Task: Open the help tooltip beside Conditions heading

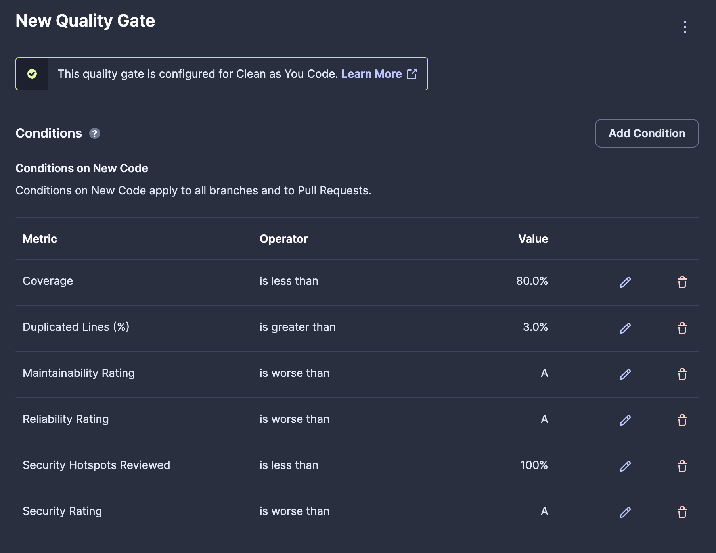Action: pos(94,134)
